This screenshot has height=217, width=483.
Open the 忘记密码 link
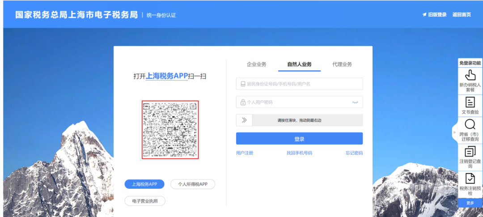(x=354, y=153)
